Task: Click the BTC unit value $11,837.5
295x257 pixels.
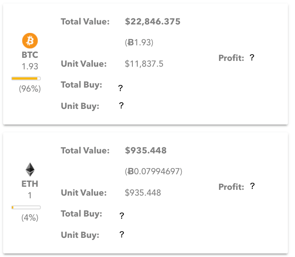Action: click(144, 64)
